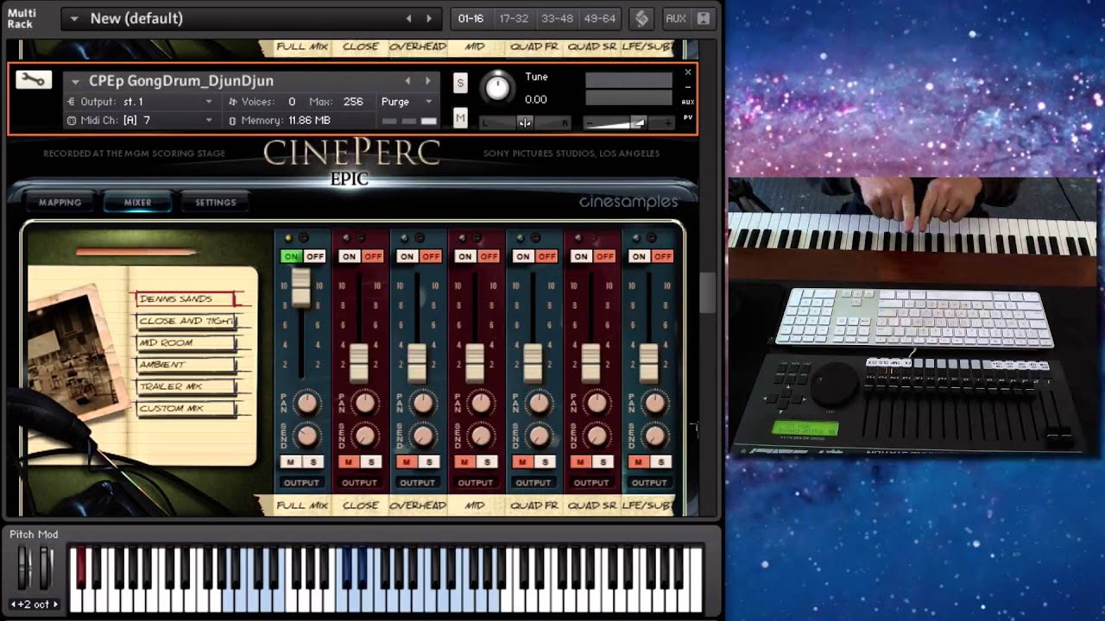Click the LFE/Sub channel send knob

(654, 436)
